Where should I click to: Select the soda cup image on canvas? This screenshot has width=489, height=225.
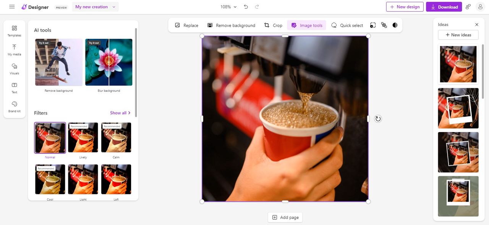pyautogui.click(x=285, y=119)
